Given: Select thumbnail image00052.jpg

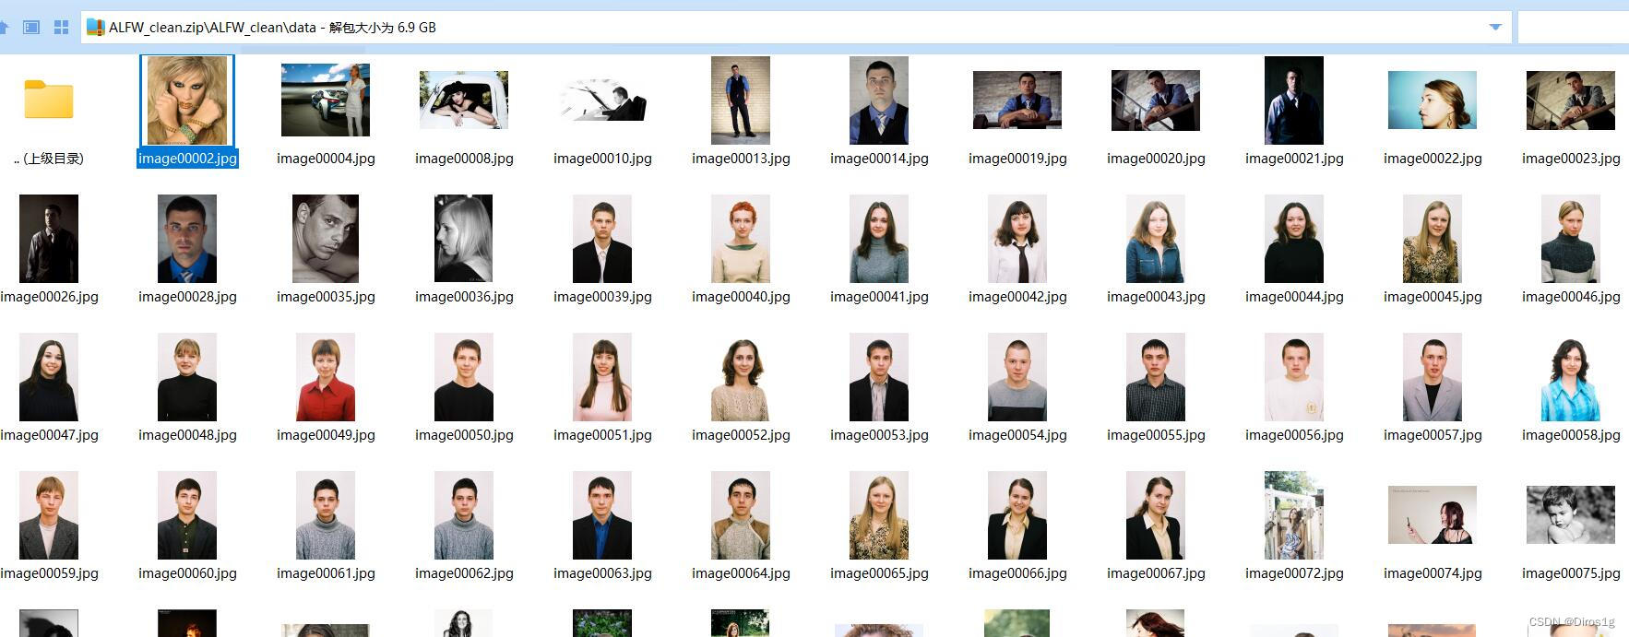Looking at the screenshot, I should (741, 376).
